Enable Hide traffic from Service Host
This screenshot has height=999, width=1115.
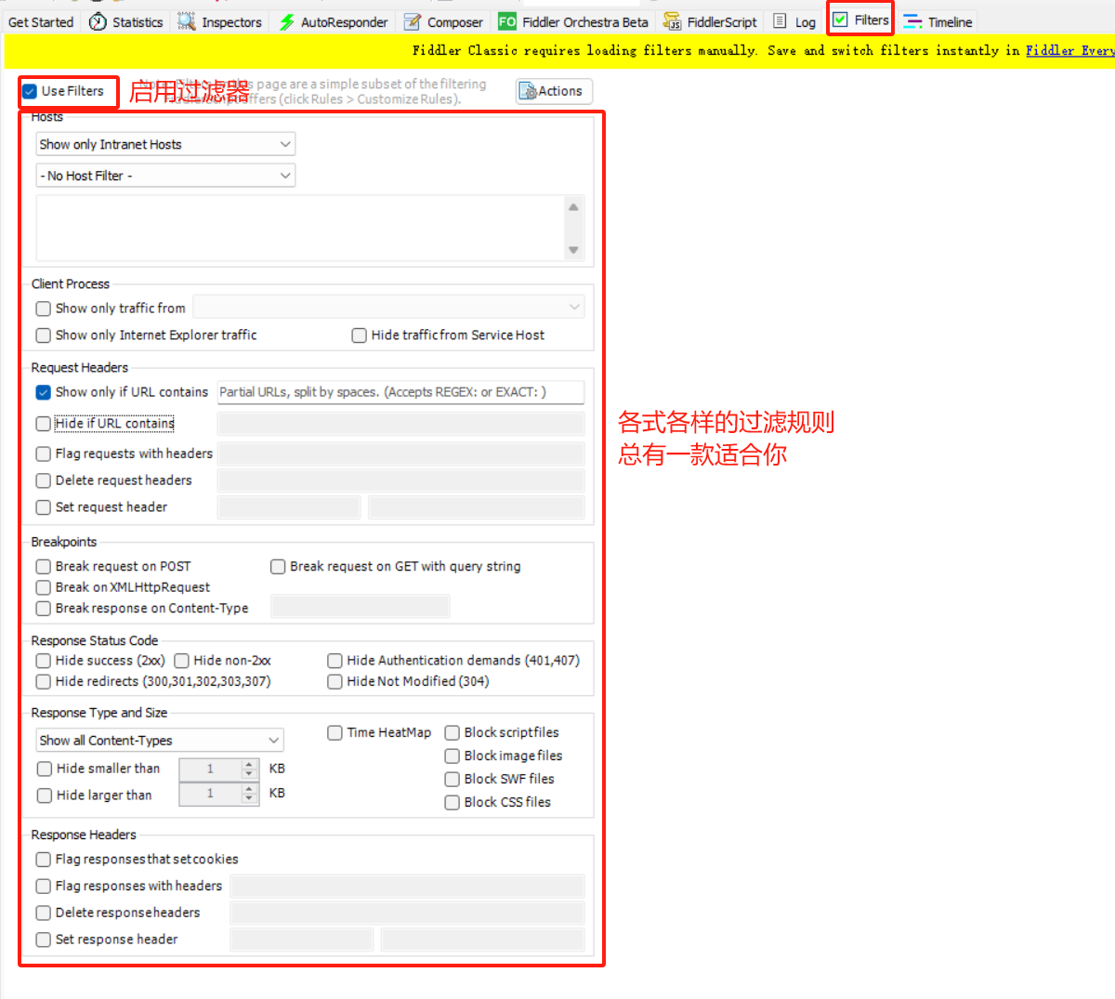(360, 335)
